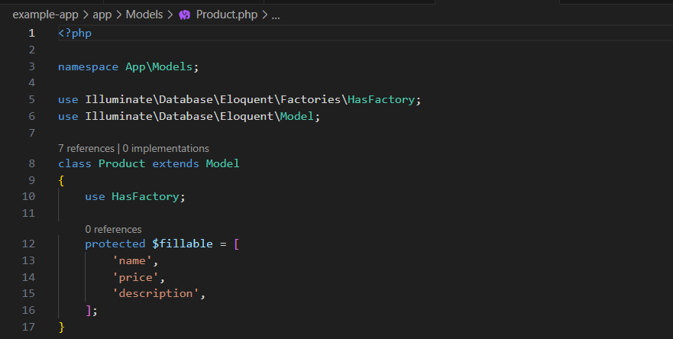This screenshot has height=339, width=673.
Task: Select the Models breadcrumb folder
Action: (x=144, y=15)
